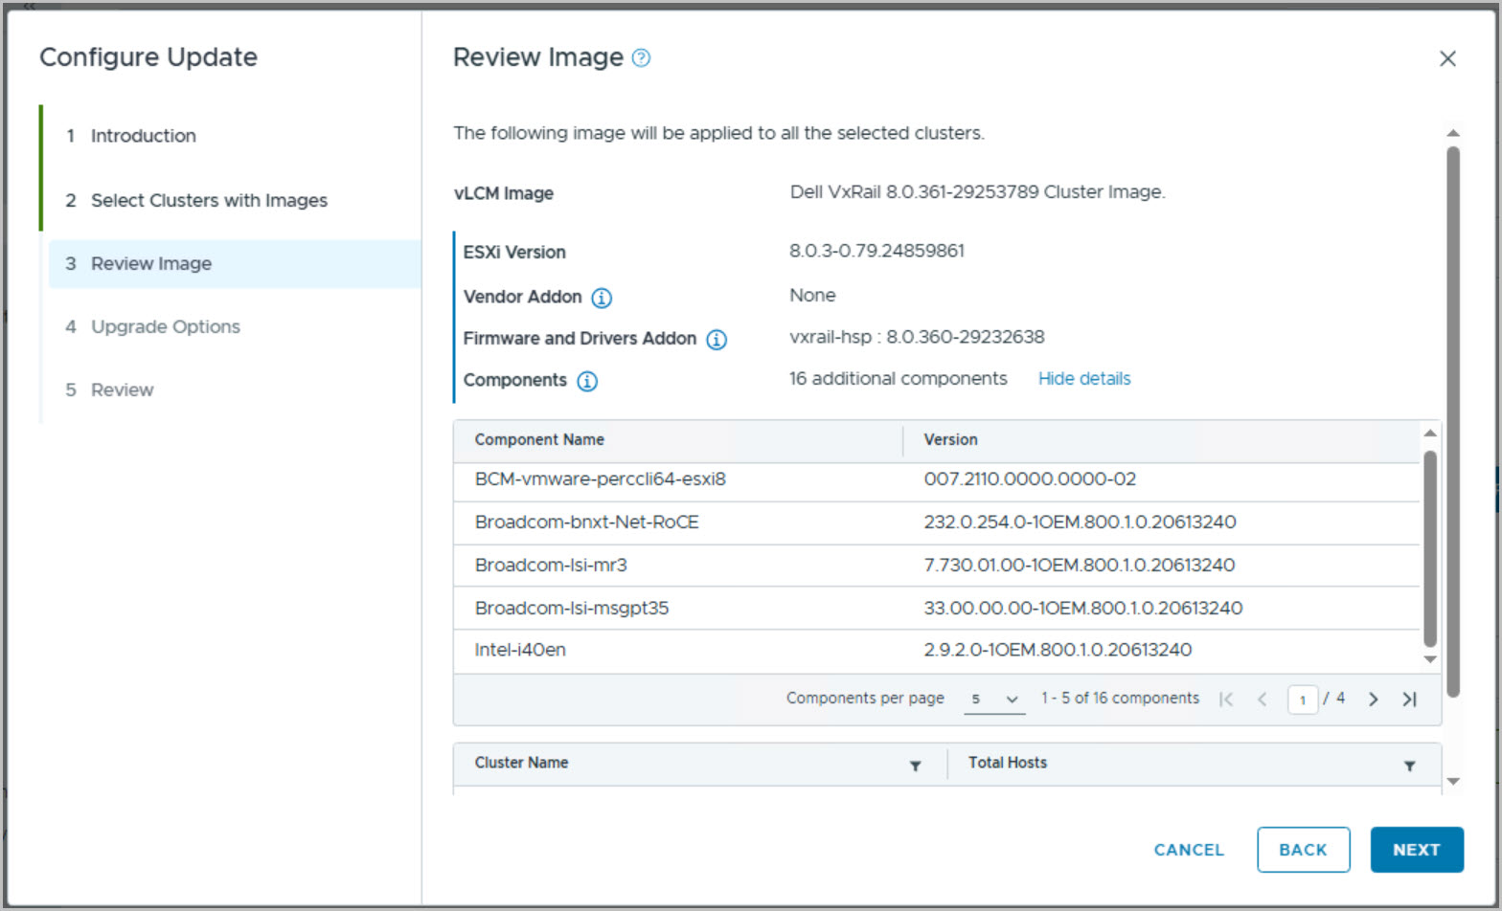This screenshot has width=1502, height=911.
Task: Filter by Cluster Name column icon
Action: pyautogui.click(x=915, y=766)
